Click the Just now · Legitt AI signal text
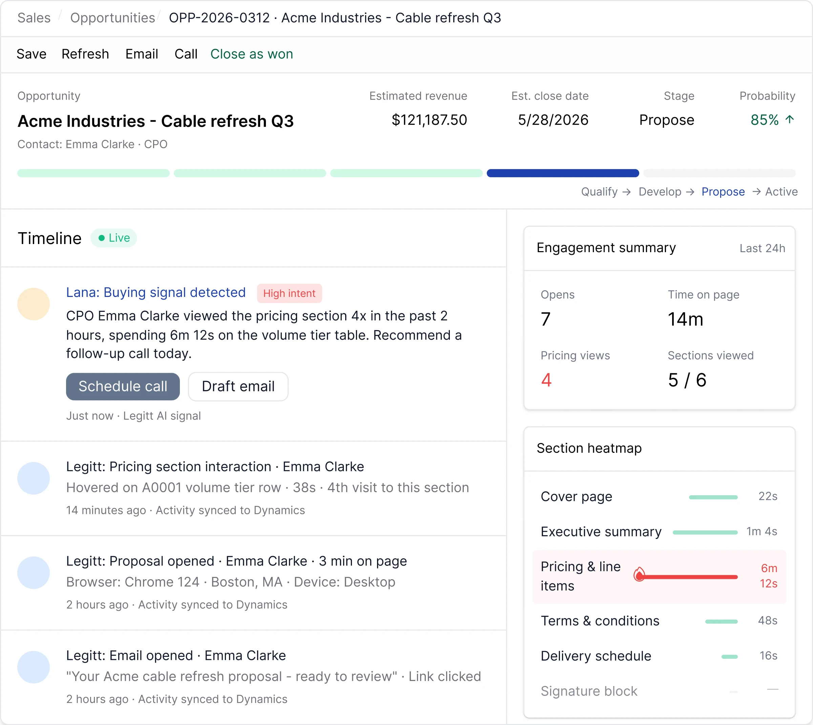 coord(133,416)
